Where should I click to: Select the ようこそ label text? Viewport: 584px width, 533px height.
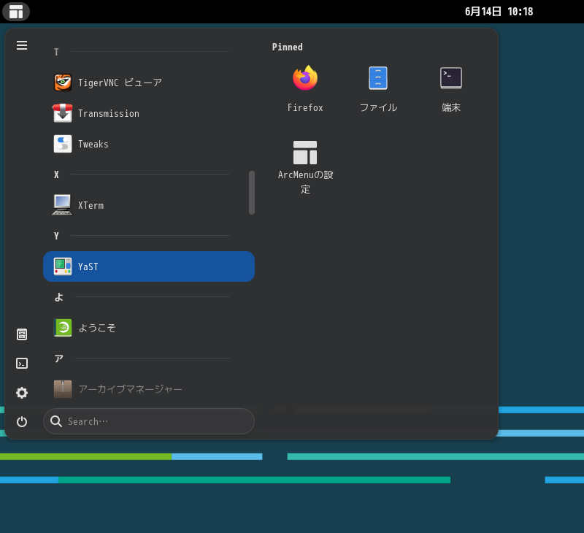click(97, 328)
